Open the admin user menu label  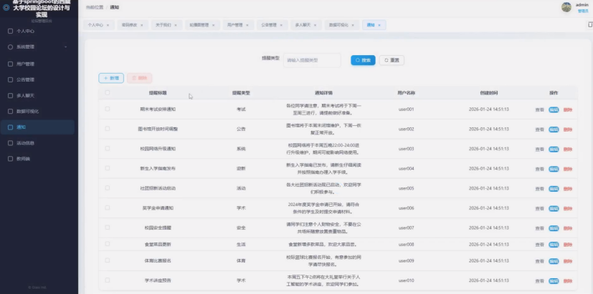(x=582, y=5)
